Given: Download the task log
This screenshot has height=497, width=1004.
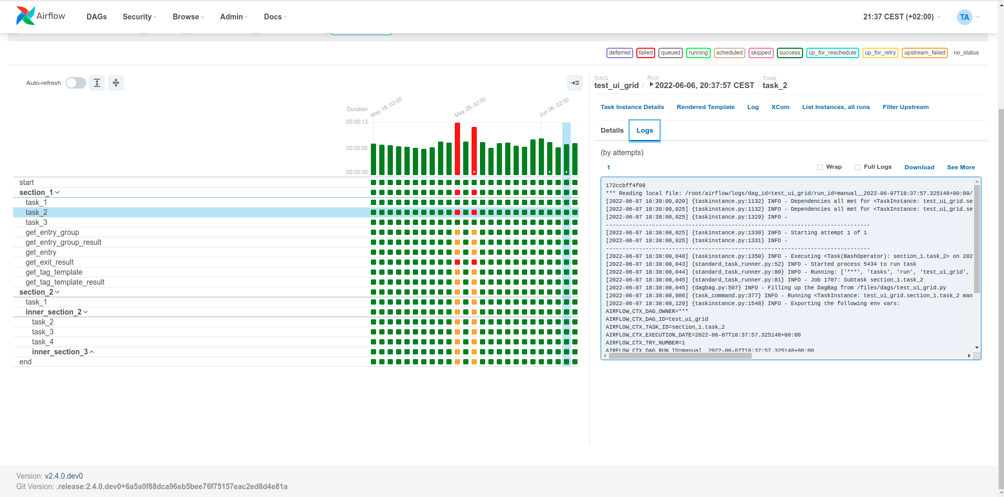Looking at the screenshot, I should [919, 167].
